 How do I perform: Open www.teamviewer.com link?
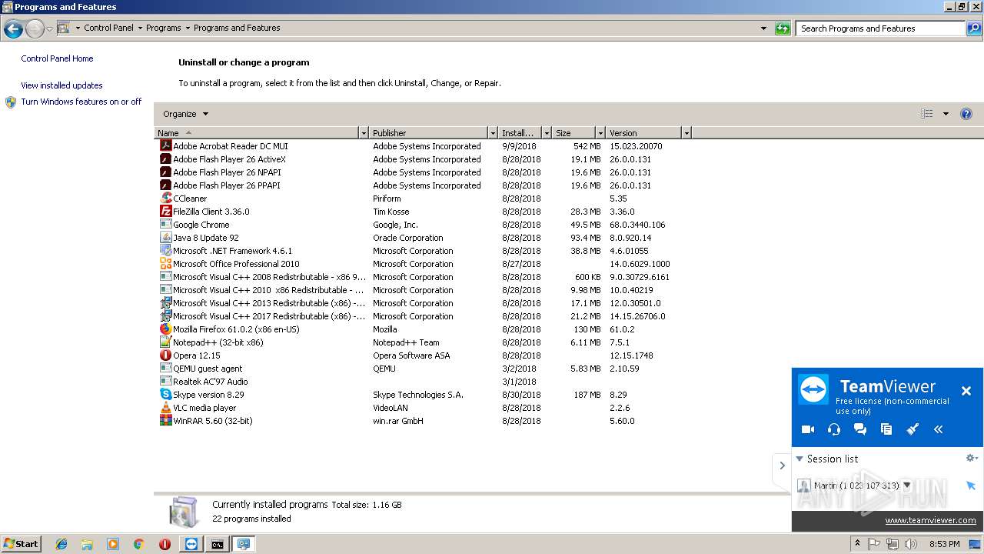point(930,520)
